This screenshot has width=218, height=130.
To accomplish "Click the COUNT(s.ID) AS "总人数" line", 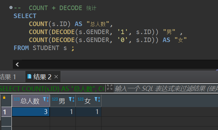I will pyautogui.click(x=71, y=24).
